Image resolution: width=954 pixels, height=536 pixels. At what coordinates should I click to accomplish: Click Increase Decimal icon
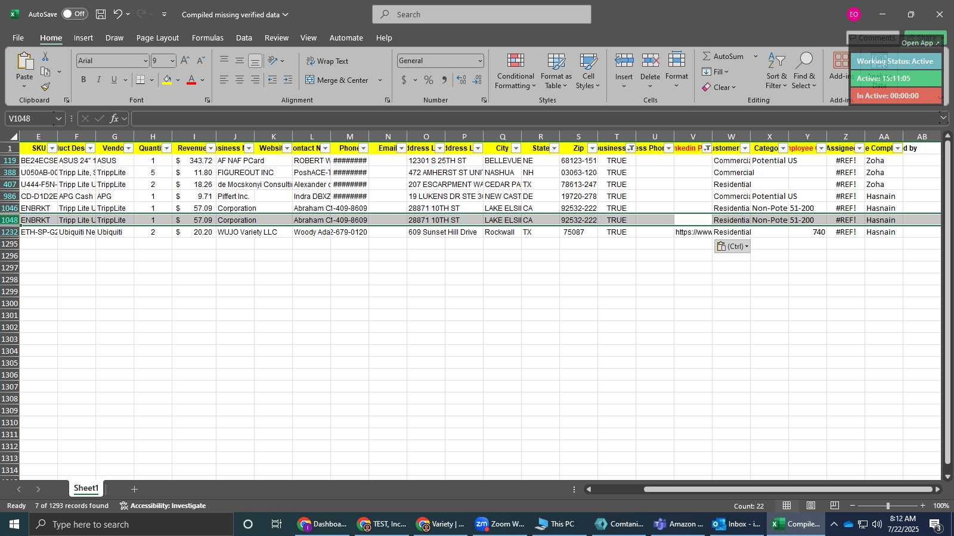[x=461, y=80]
